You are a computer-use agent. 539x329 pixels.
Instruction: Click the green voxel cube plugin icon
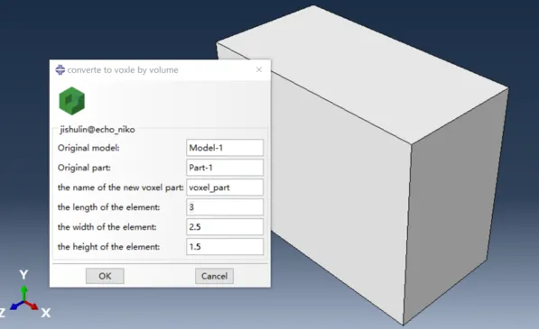coord(72,101)
